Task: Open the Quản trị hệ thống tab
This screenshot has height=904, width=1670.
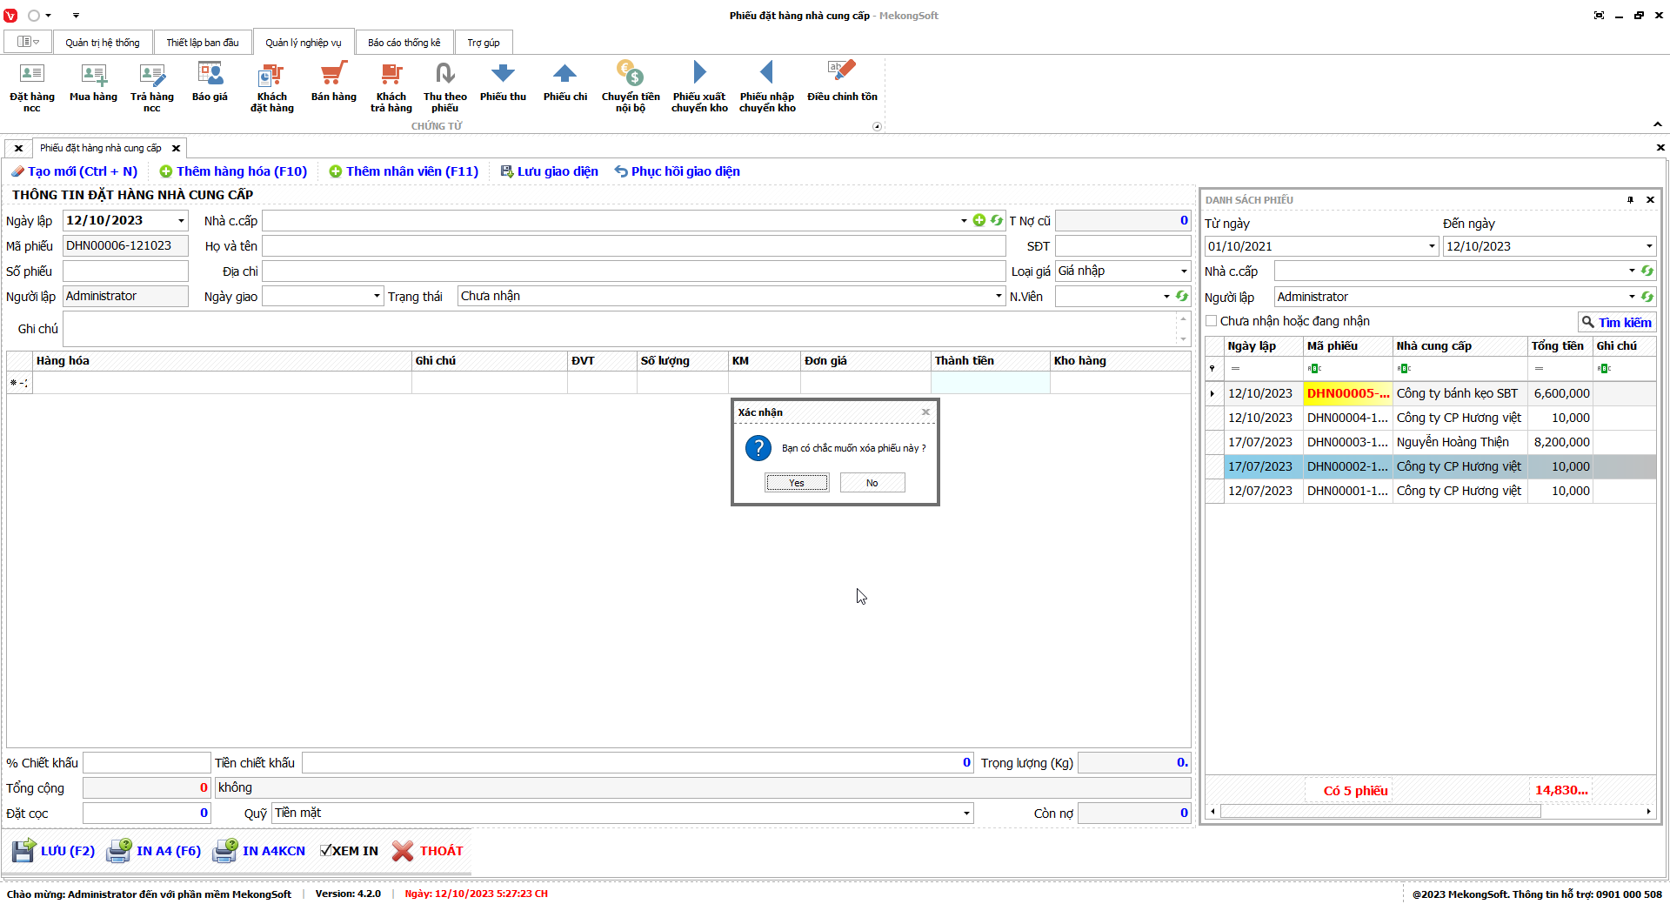Action: 102,43
